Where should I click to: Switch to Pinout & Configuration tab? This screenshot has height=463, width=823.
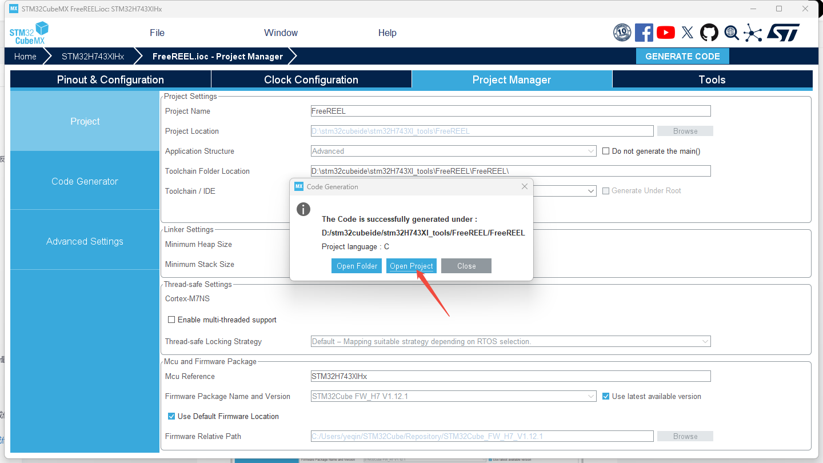pyautogui.click(x=110, y=79)
